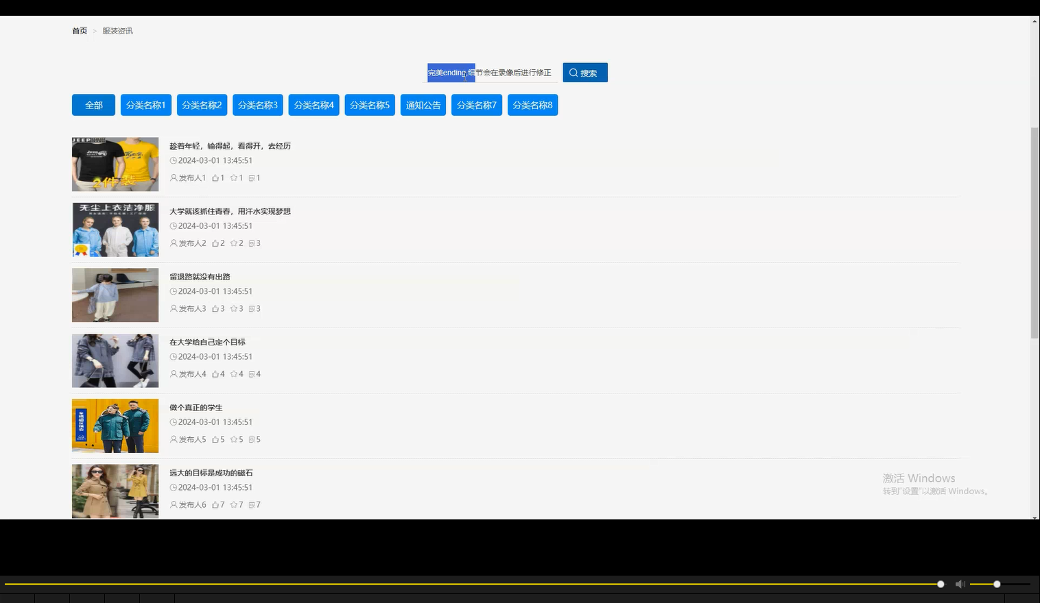Click thumbnail of 留退路就没有出路 article
Viewport: 1040px width, 603px height.
115,295
